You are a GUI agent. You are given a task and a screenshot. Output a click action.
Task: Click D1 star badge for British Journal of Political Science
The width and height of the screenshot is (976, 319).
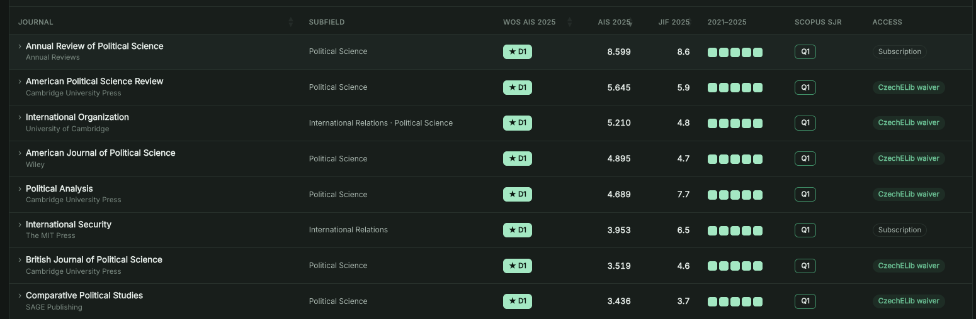pyautogui.click(x=518, y=266)
